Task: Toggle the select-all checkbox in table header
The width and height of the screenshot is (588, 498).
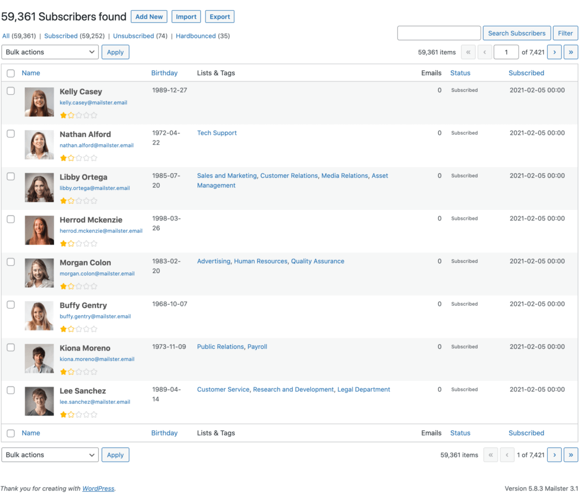Action: click(x=11, y=73)
